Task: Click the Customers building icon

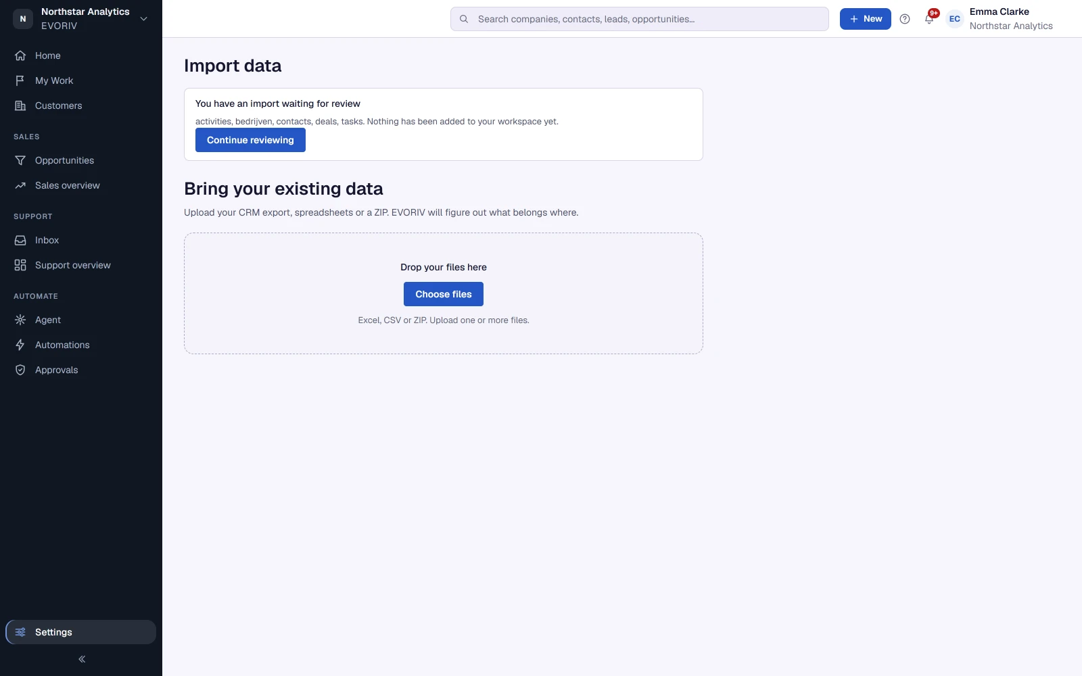Action: pos(20,105)
